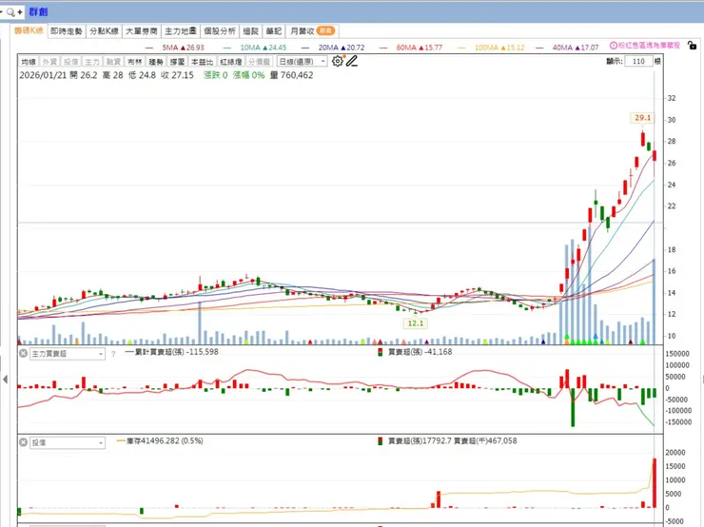704x527 pixels.
Task: Click the 漲幅 0% readout
Action: point(248,75)
